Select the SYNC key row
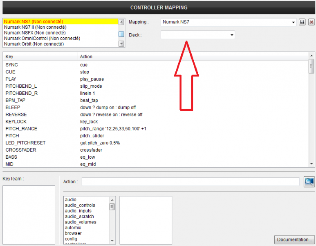This screenshot has height=246, width=316. [x=156, y=65]
